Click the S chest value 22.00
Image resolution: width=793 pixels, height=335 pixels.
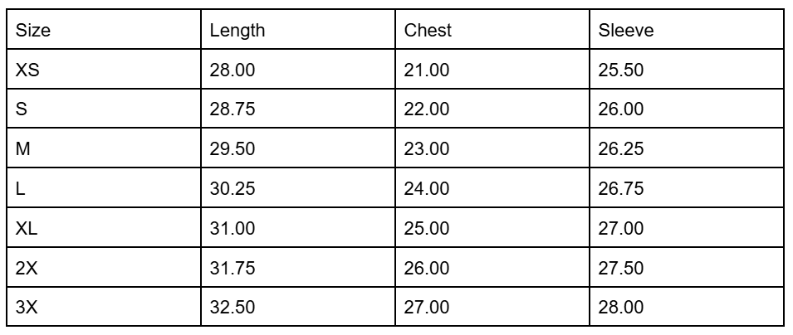pos(492,108)
